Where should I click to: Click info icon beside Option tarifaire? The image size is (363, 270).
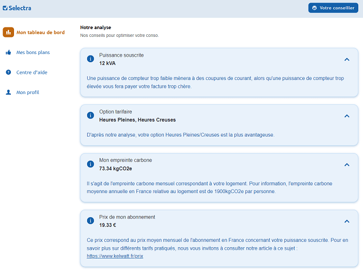91,115
